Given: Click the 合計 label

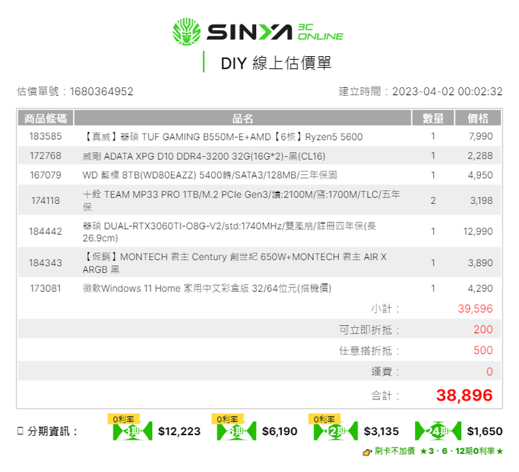Looking at the screenshot, I should (385, 396).
